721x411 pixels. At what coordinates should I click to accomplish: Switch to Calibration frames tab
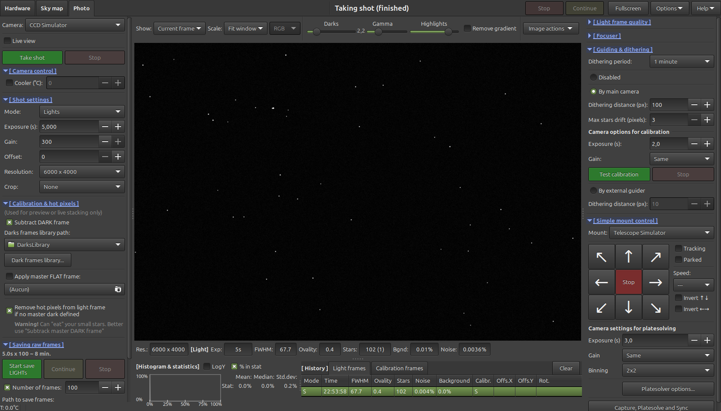[400, 368]
